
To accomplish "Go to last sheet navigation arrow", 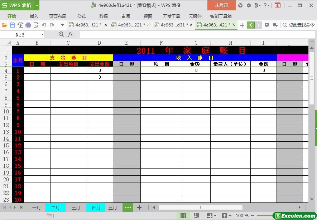I will click(x=21, y=207).
